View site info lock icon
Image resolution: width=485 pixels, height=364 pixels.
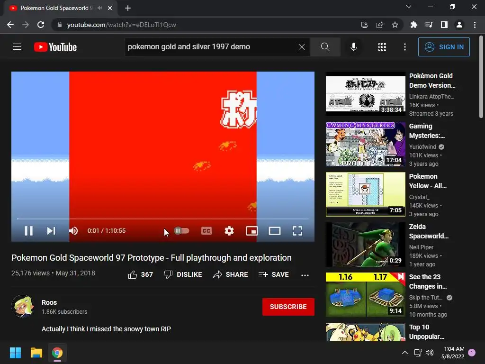click(60, 25)
